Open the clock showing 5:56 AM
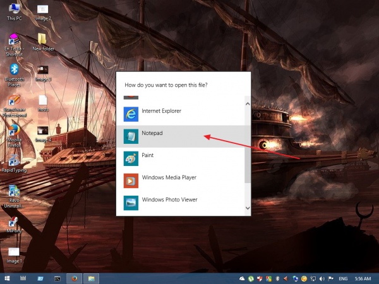 364,278
